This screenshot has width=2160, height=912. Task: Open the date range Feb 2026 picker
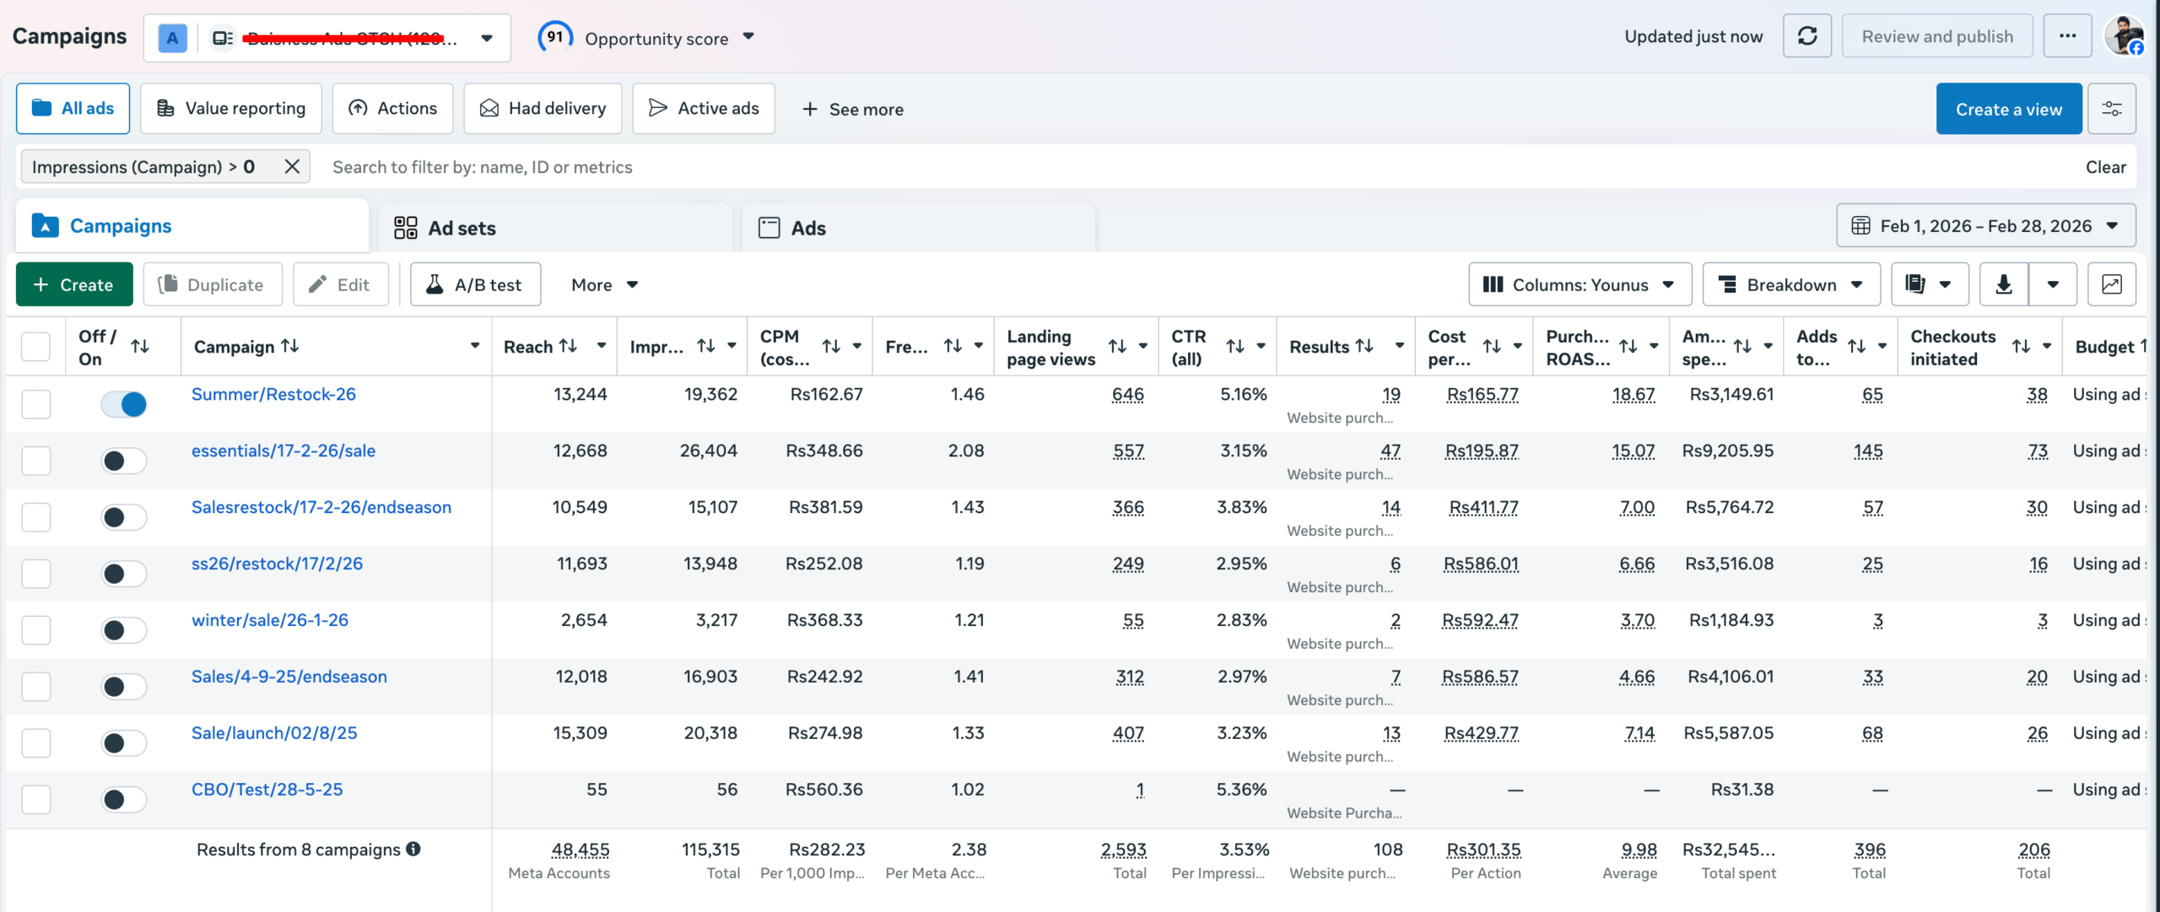[1986, 226]
